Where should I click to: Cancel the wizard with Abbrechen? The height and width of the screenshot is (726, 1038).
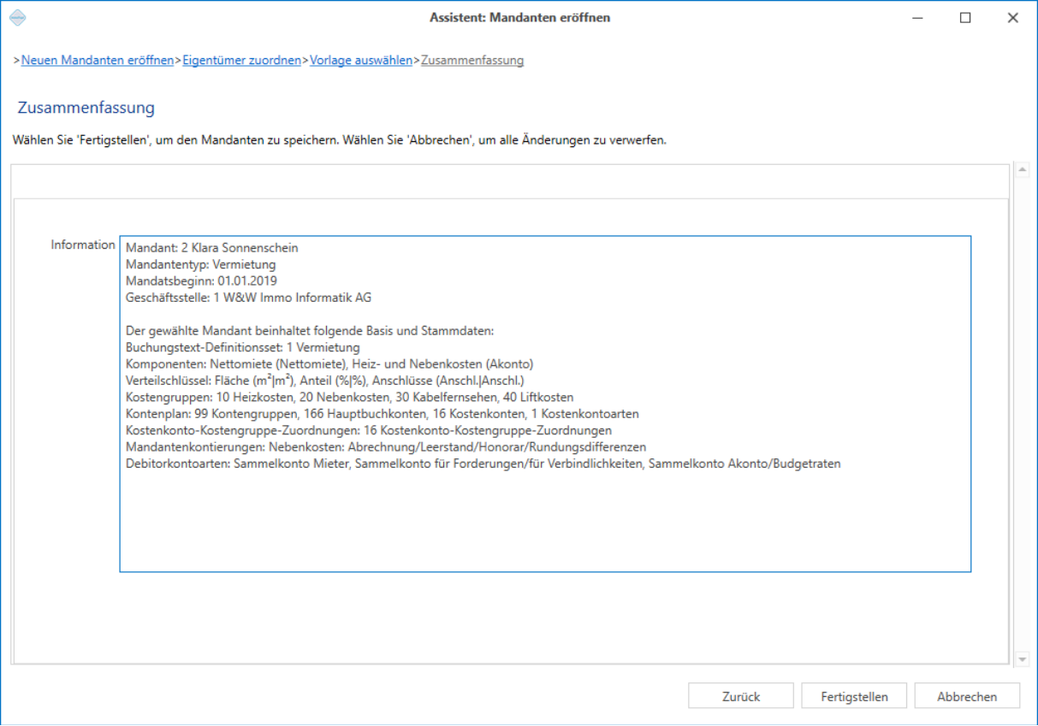click(967, 696)
